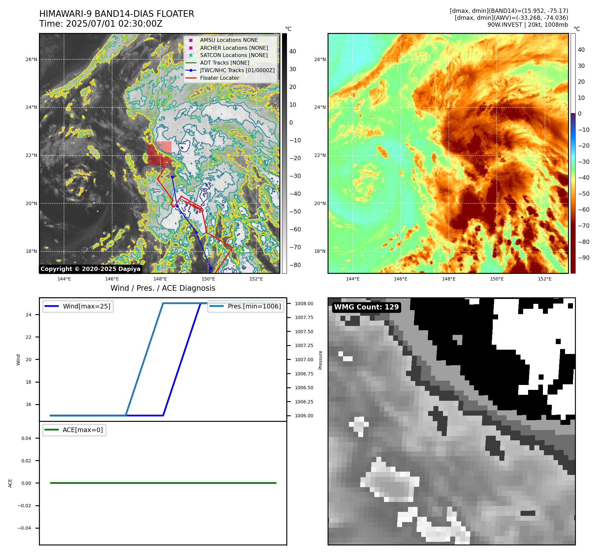Select the rainbow enhanced temperature colorbar
This screenshot has width=598, height=557.
coord(573,153)
